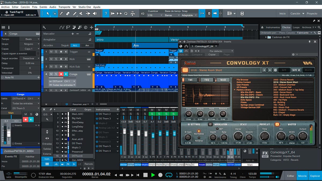Viewport: 322px width, 181px height.
Task: Toggle monitor on the Conga track
Action: 66,74
